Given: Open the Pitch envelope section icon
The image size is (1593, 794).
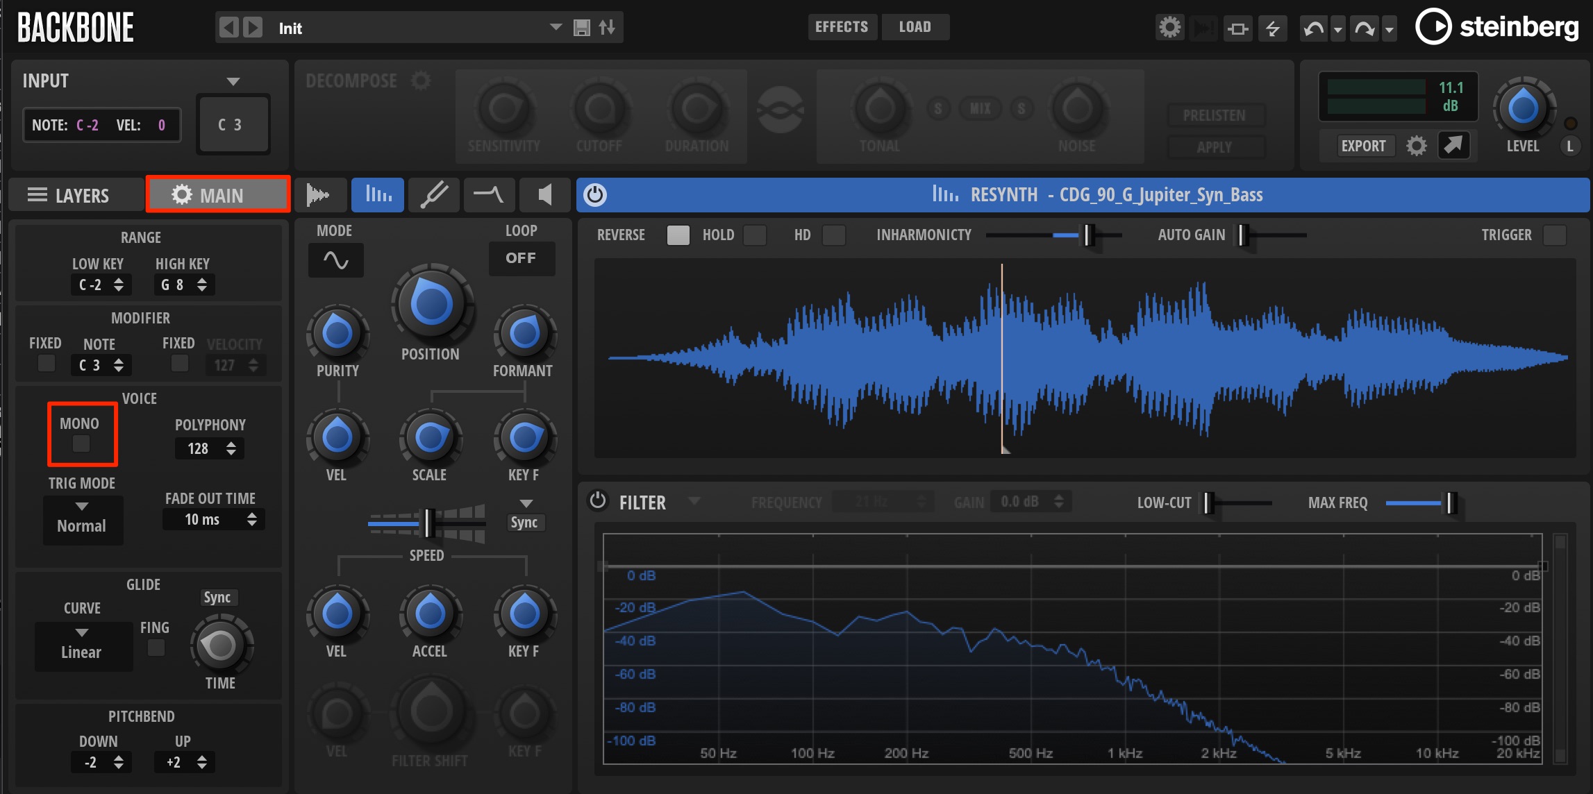Looking at the screenshot, I should (x=489, y=195).
